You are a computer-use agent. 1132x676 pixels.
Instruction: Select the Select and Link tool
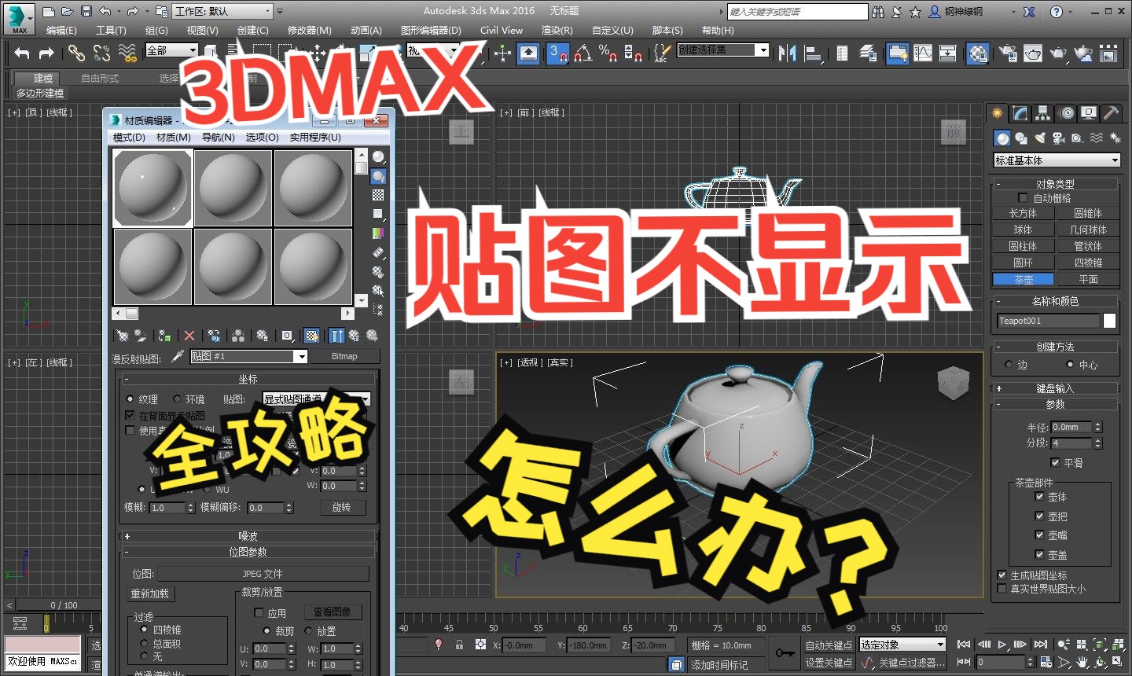click(76, 53)
